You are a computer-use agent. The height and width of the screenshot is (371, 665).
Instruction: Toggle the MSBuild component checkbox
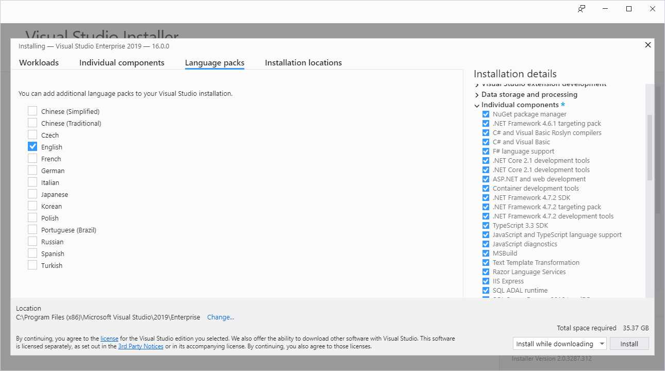486,254
